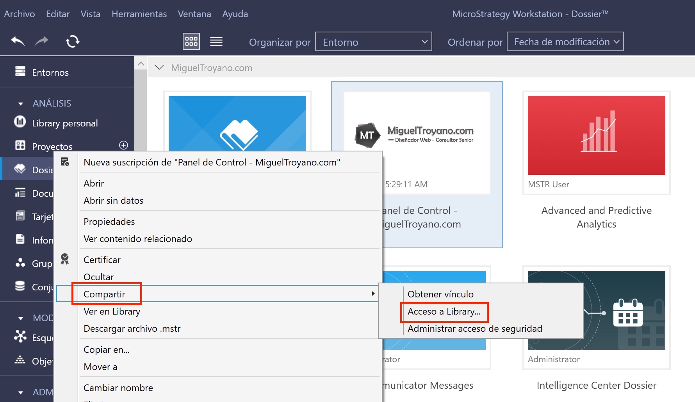Screen dimensions: 695x402
Task: Open the blue Library dossier thumbnail
Action: click(x=237, y=123)
